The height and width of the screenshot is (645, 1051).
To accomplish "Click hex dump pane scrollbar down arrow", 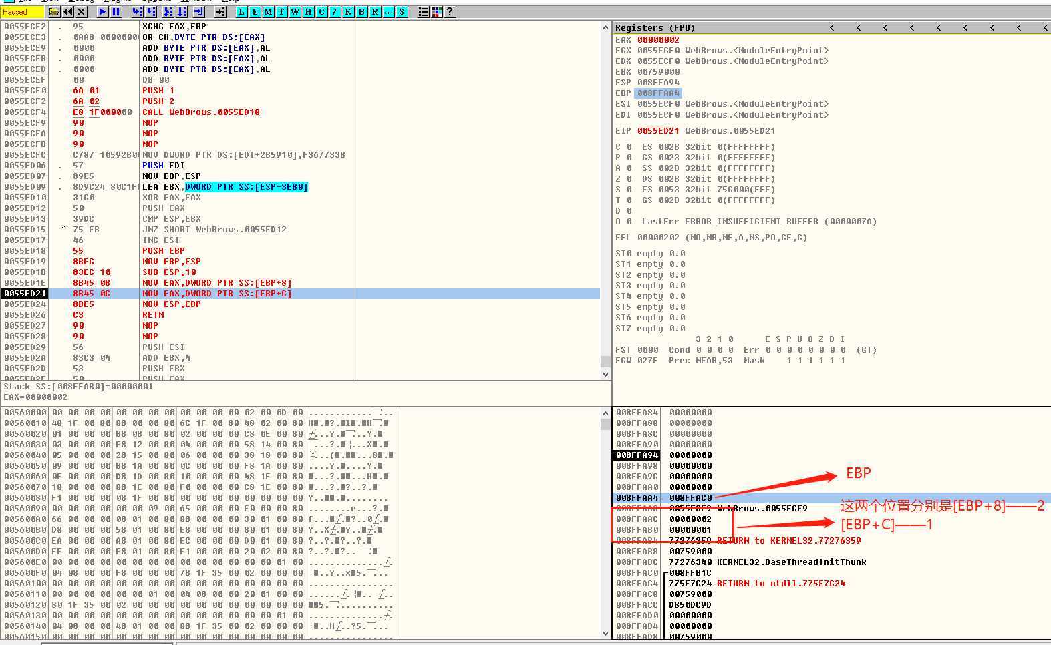I will pyautogui.click(x=606, y=632).
